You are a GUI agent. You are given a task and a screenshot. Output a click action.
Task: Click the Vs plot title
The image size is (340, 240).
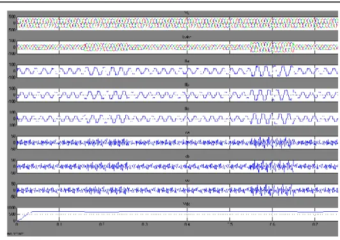[187, 13]
